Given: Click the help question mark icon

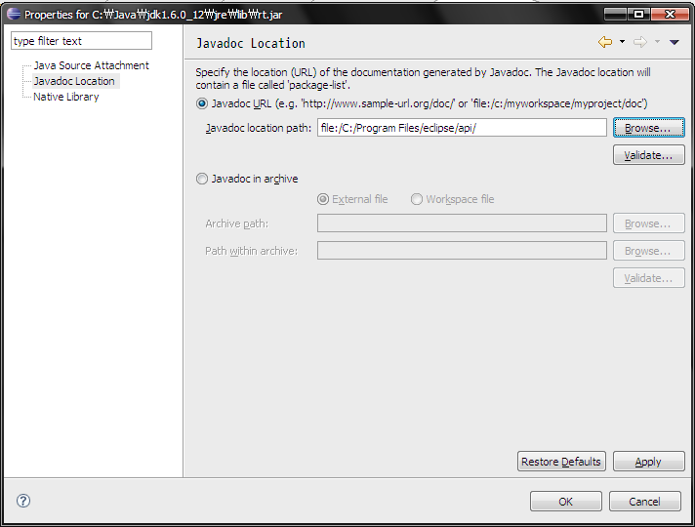Looking at the screenshot, I should [x=23, y=501].
